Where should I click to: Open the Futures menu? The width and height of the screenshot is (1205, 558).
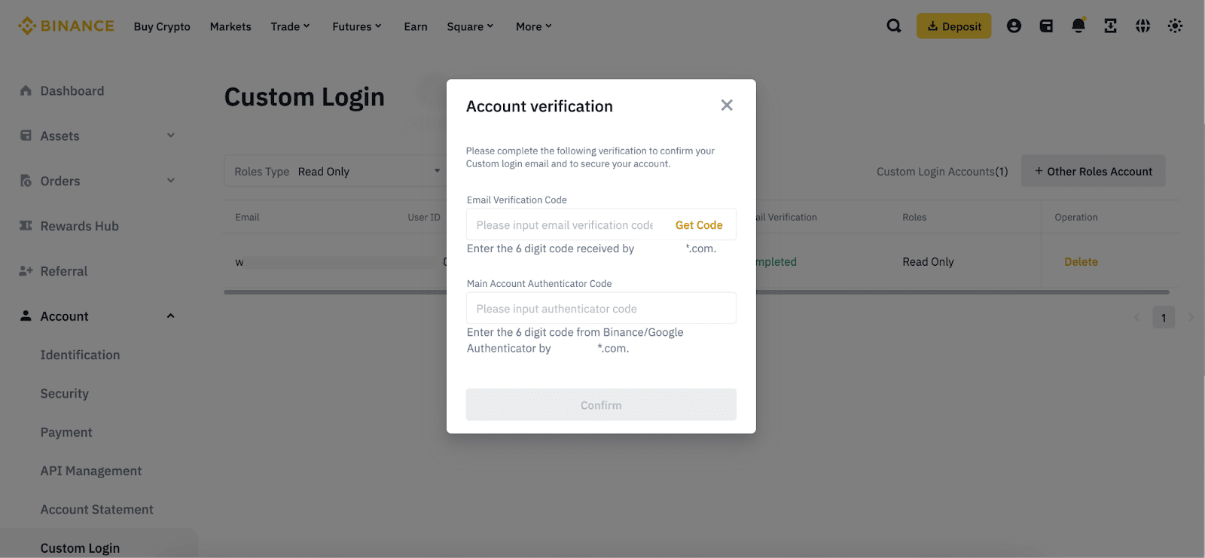pyautogui.click(x=356, y=26)
